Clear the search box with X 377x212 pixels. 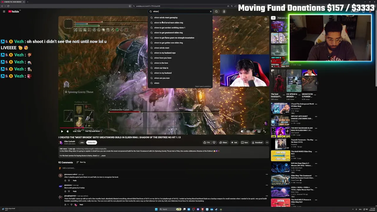pyautogui.click(x=211, y=11)
